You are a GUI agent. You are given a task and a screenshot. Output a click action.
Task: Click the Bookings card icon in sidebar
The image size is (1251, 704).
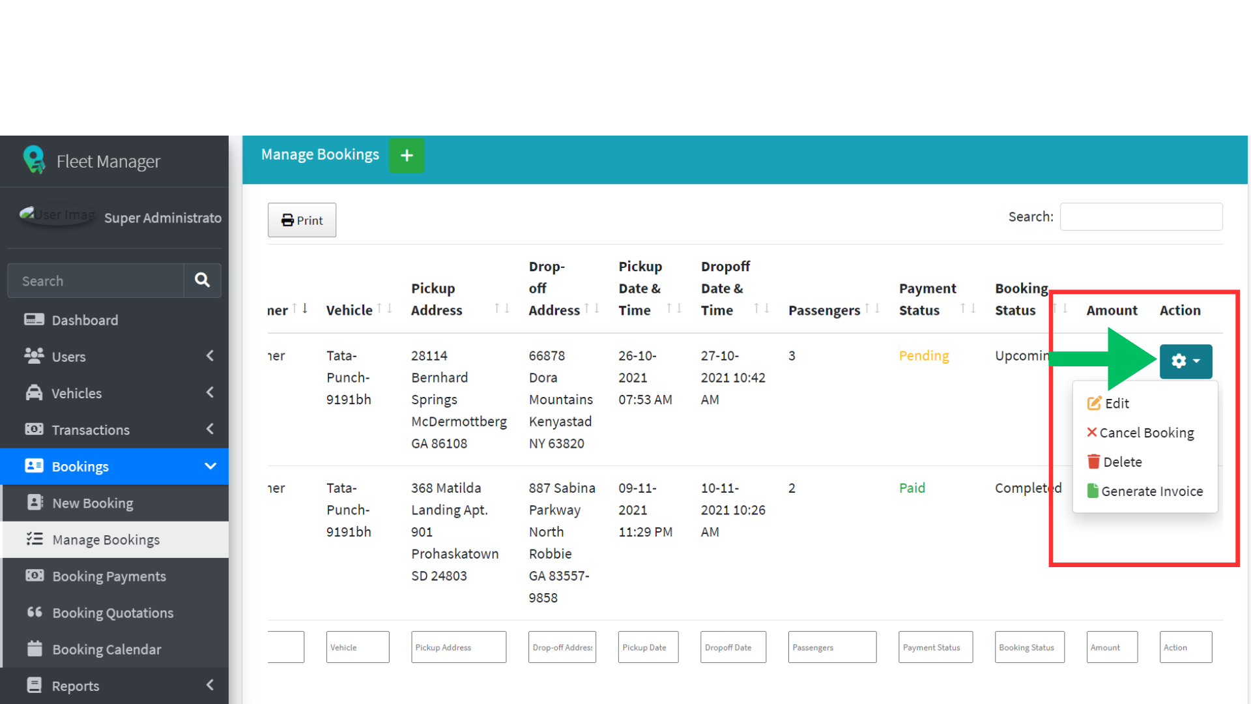tap(34, 466)
